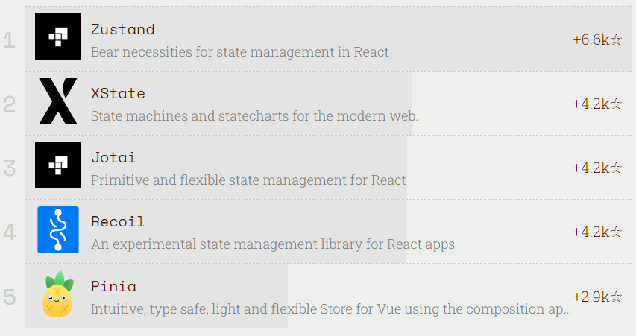Open the Recoil project title
This screenshot has width=636, height=336.
[x=118, y=222]
